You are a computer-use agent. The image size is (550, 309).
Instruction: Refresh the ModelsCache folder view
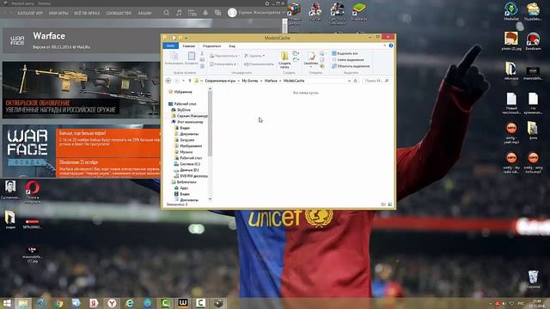(x=355, y=81)
